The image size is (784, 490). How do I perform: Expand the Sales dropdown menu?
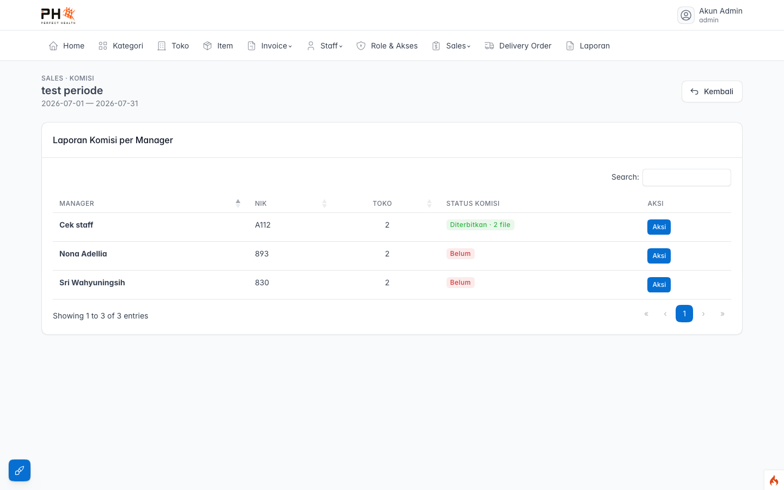tap(451, 46)
